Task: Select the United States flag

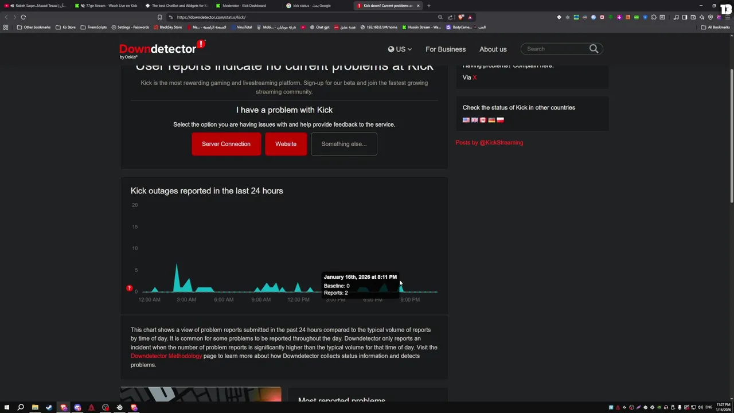Action: click(466, 120)
